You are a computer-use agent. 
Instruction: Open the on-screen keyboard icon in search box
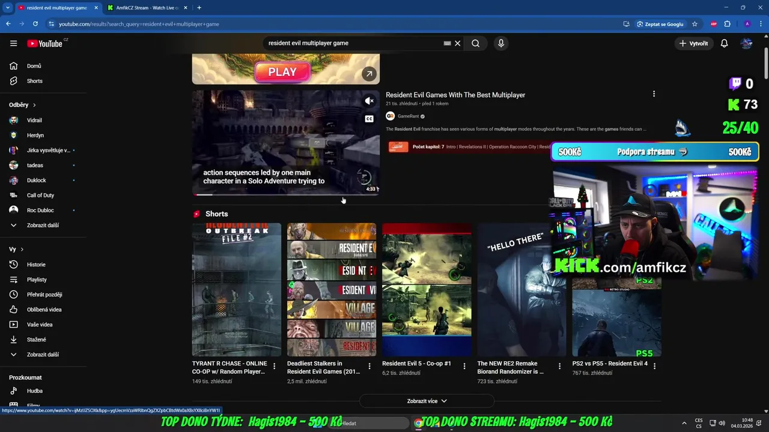[447, 43]
